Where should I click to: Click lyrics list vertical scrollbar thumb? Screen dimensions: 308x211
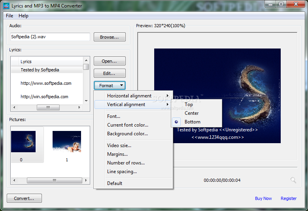pyautogui.click(x=86, y=67)
